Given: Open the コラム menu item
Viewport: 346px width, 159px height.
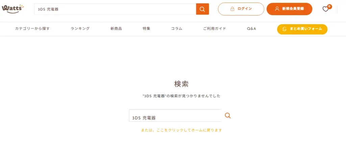Looking at the screenshot, I should [x=176, y=28].
